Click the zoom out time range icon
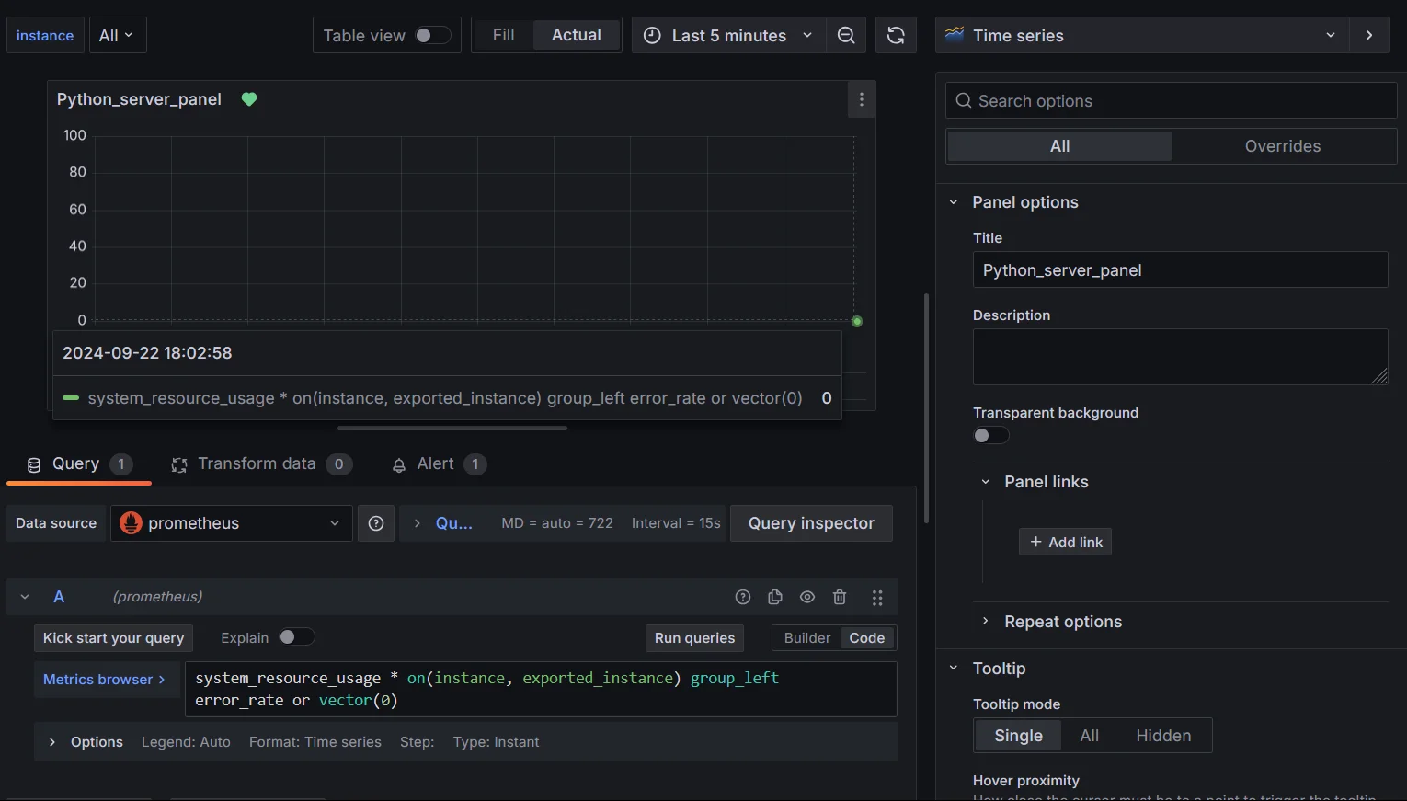The image size is (1407, 801). click(x=845, y=35)
